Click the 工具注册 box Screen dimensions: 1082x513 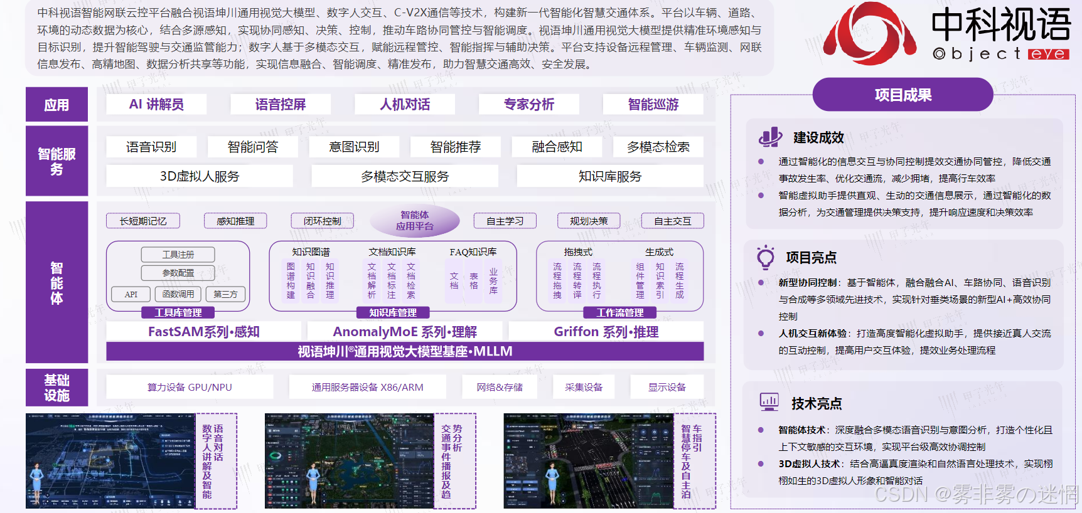coord(178,254)
